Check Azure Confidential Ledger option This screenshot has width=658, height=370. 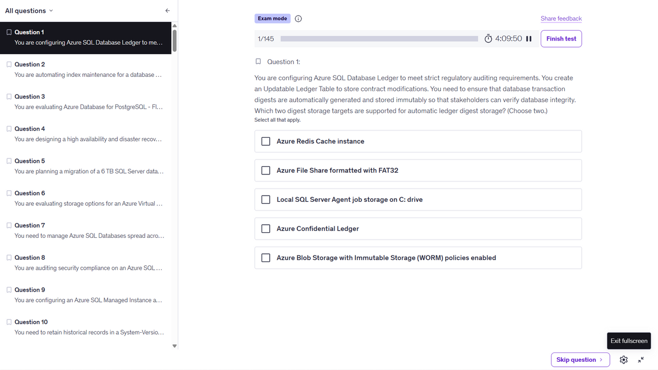click(266, 229)
